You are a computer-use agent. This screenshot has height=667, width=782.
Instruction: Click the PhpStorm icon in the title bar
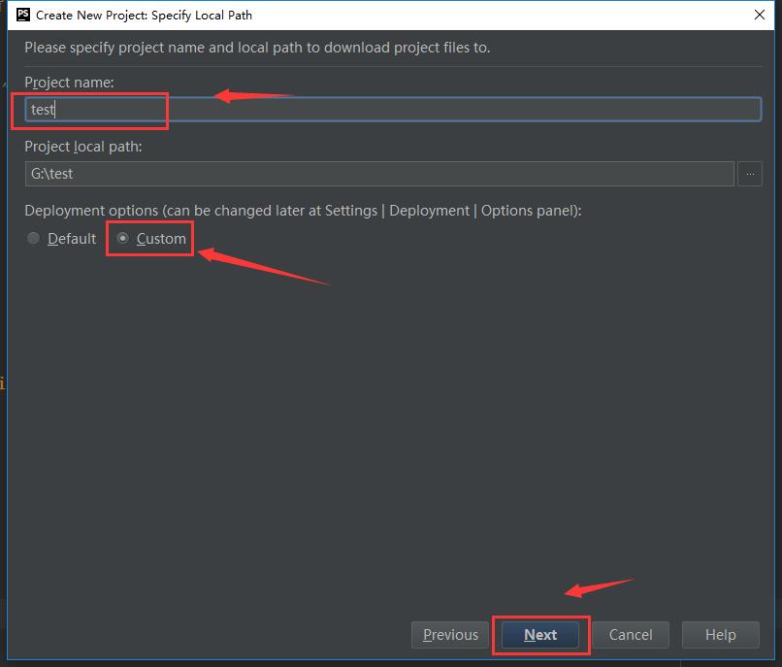(x=23, y=15)
